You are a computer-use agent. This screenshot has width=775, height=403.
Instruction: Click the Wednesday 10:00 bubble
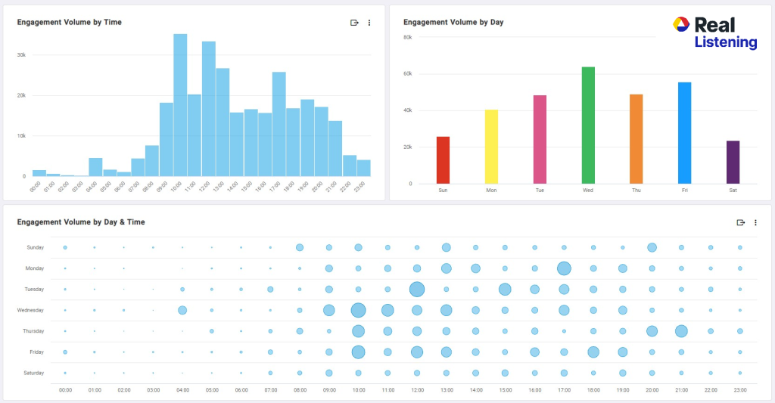pyautogui.click(x=358, y=310)
